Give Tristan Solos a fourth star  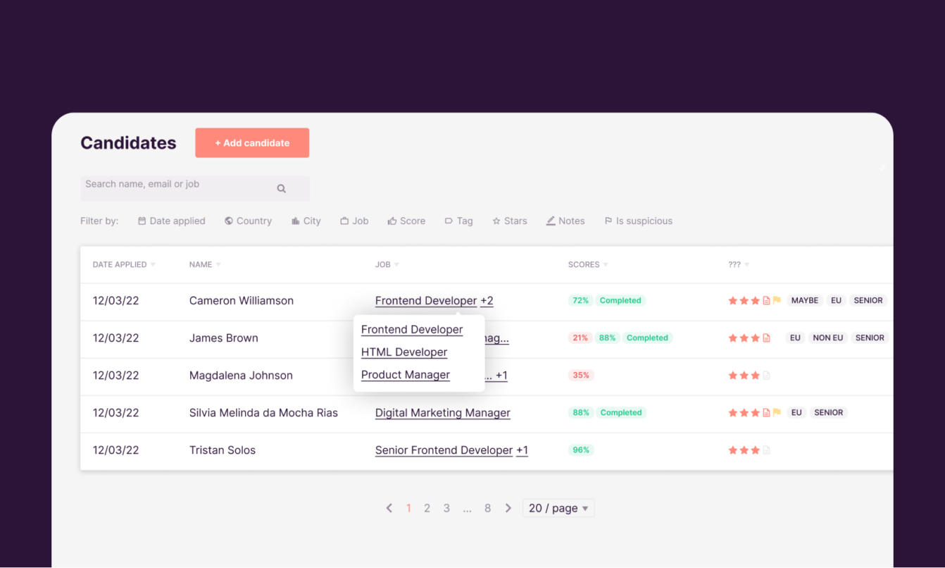pyautogui.click(x=766, y=450)
